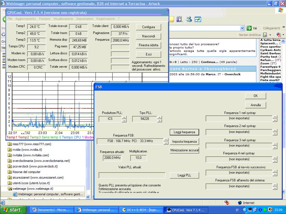
Task: Click the open webimage folder icon
Action: [10, 189]
